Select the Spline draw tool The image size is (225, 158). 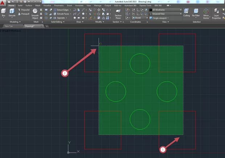point(75,14)
